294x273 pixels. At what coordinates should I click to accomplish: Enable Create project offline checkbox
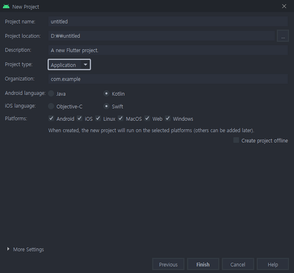pyautogui.click(x=236, y=140)
